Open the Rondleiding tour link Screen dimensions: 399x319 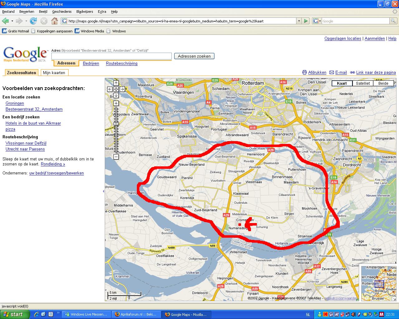[x=53, y=164]
